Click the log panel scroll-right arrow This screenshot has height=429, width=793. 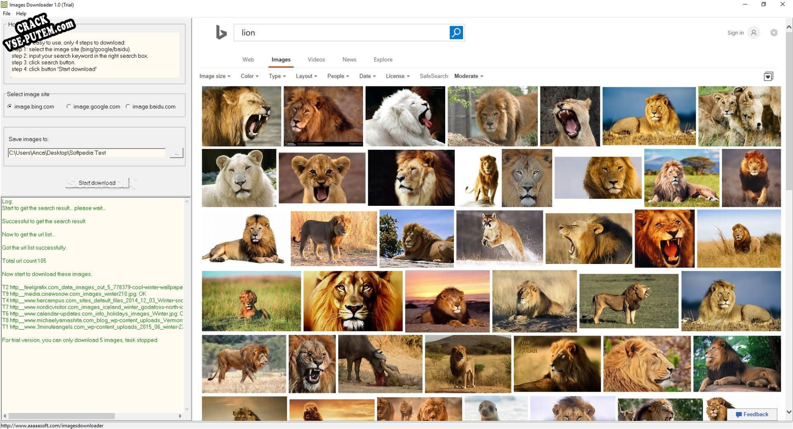[x=180, y=416]
